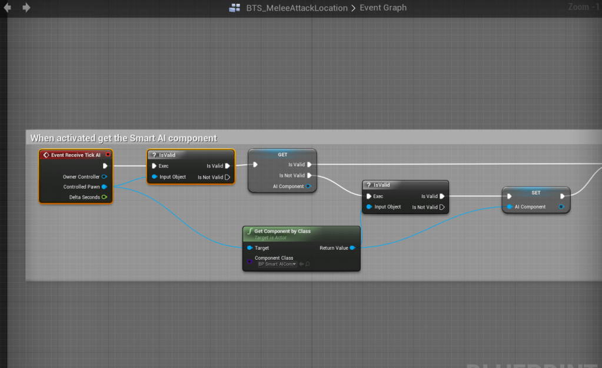Click the Return Value output pin
The height and width of the screenshot is (368, 602).
click(352, 248)
